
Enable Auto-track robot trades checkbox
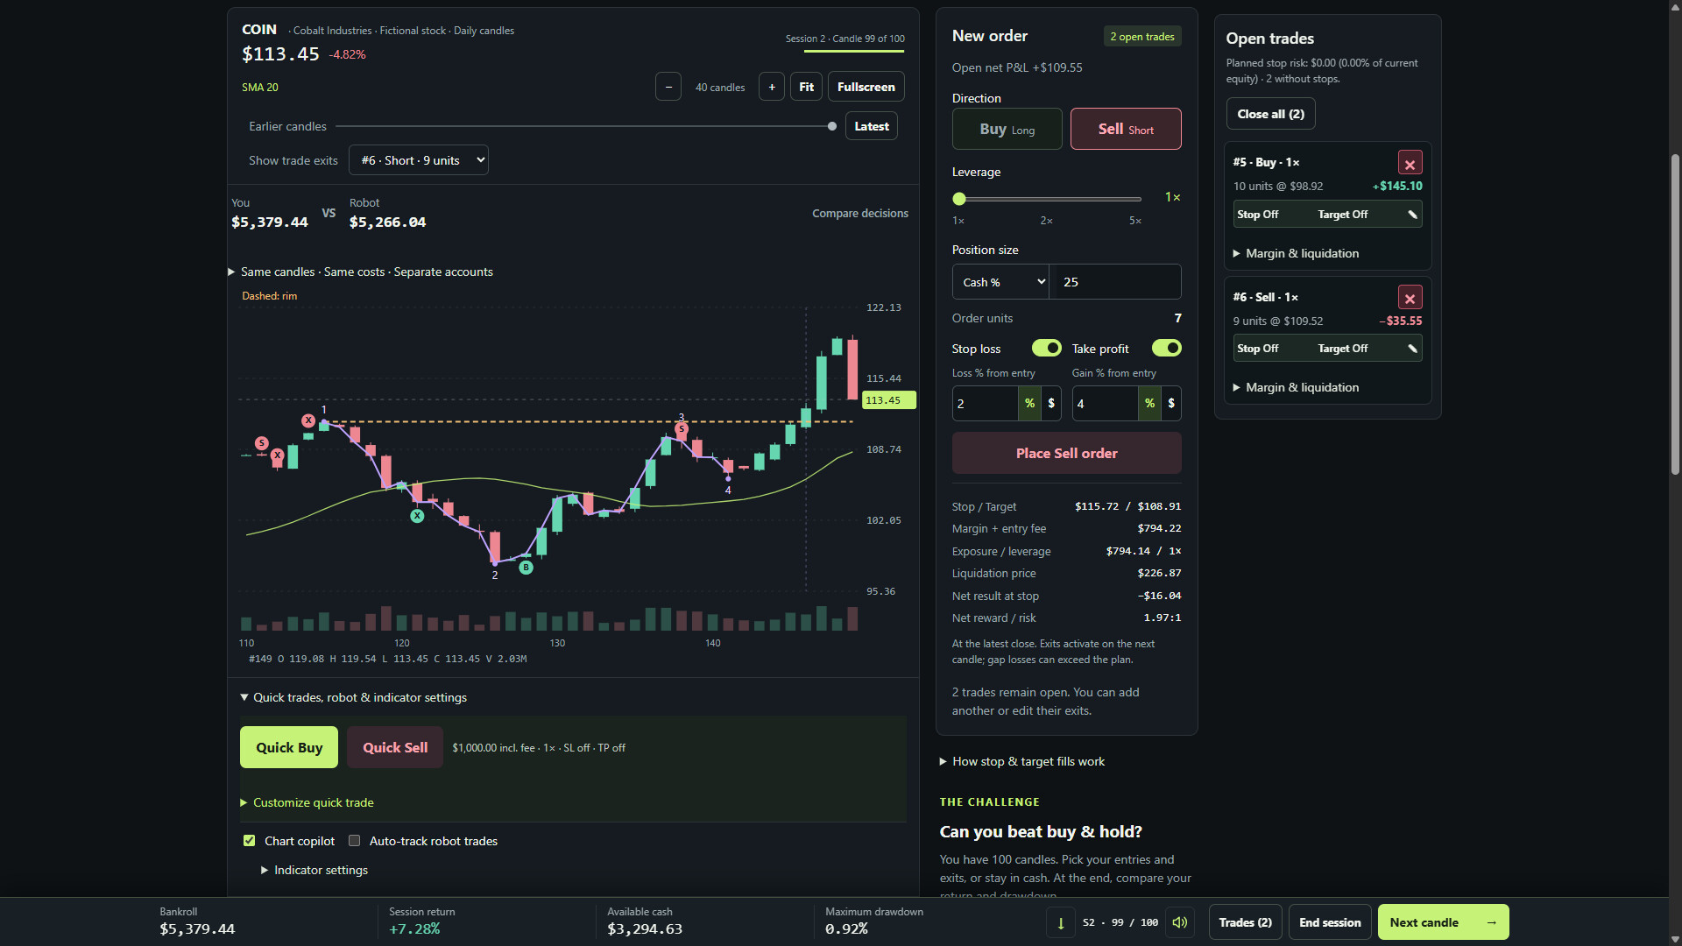354,841
